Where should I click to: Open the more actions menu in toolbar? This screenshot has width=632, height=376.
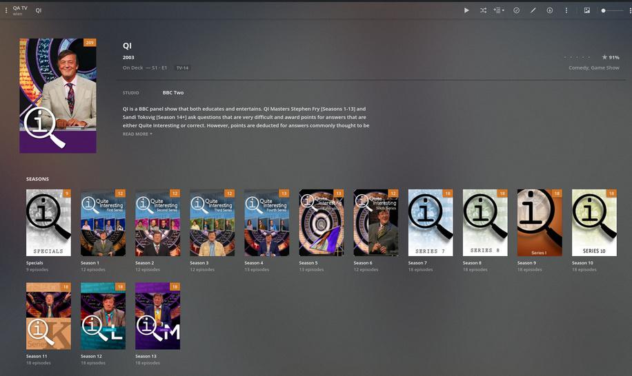(566, 10)
